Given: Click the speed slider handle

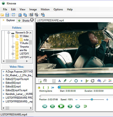Looking at the screenshot, I should 92,99.
